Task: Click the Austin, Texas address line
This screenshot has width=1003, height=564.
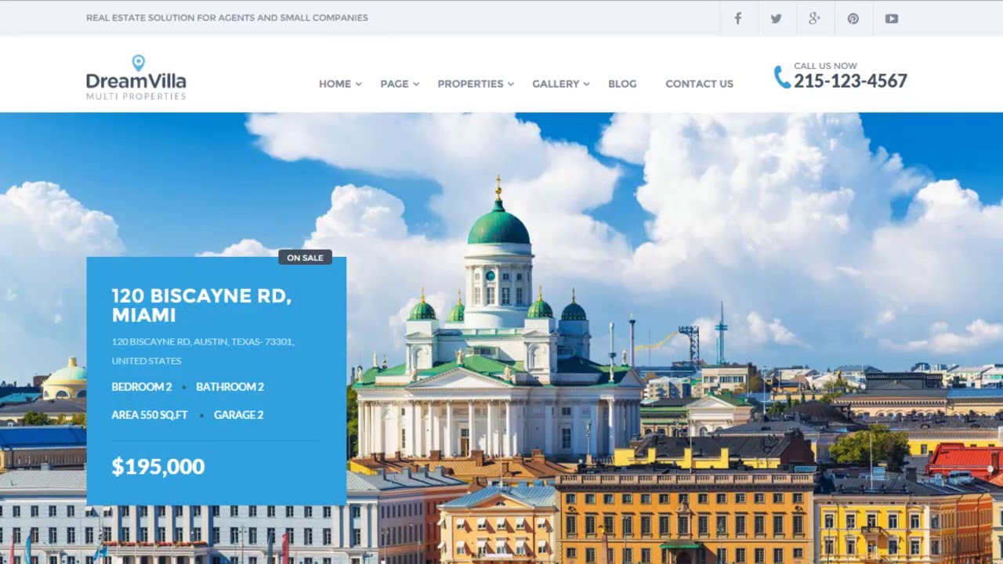Action: click(203, 351)
